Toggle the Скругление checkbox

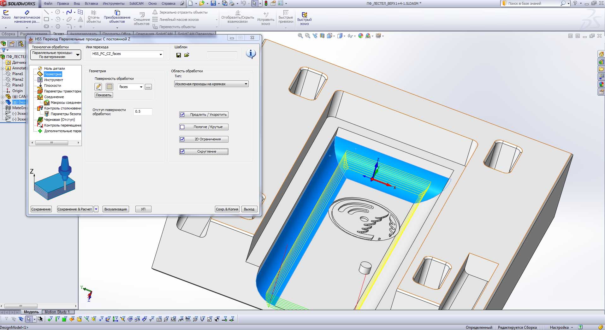pos(182,151)
